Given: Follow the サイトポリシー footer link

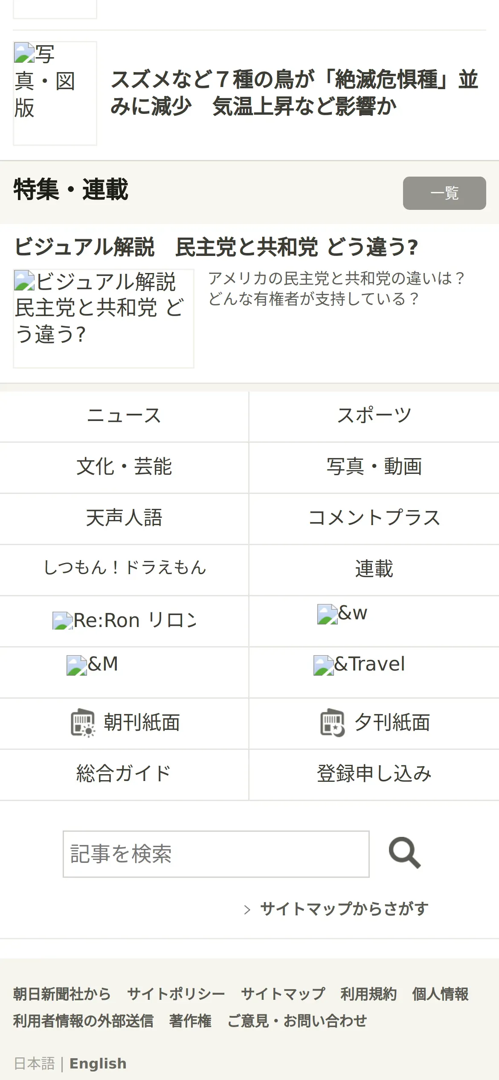Looking at the screenshot, I should [176, 994].
